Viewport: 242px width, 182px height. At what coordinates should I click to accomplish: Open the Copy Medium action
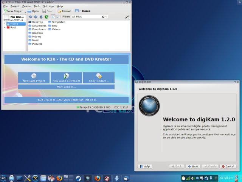pyautogui.click(x=99, y=78)
